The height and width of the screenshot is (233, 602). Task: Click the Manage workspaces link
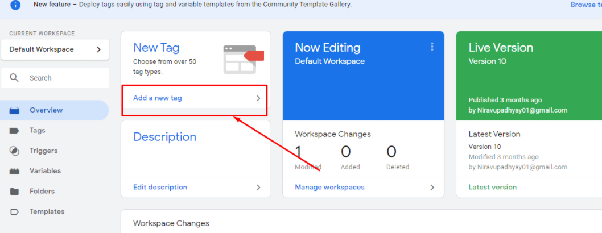click(329, 188)
